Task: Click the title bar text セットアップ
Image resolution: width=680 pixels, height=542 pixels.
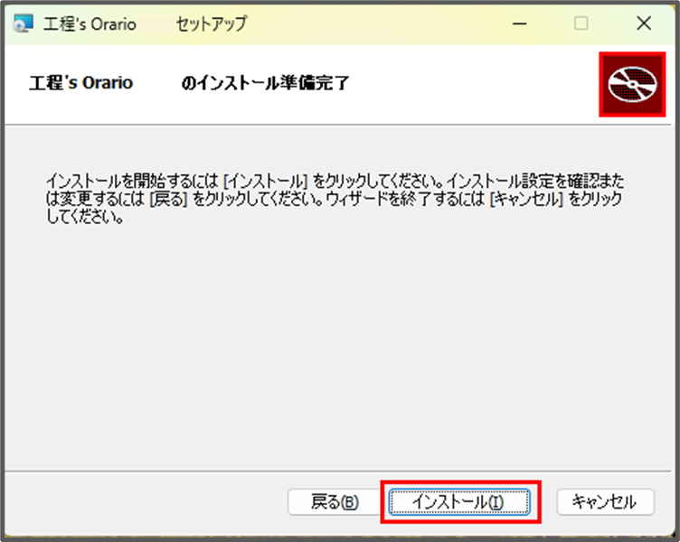Action: (212, 23)
